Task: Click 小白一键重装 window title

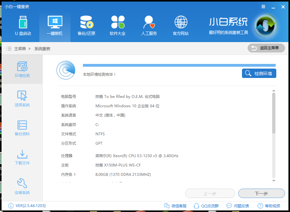Action: (x=17, y=7)
